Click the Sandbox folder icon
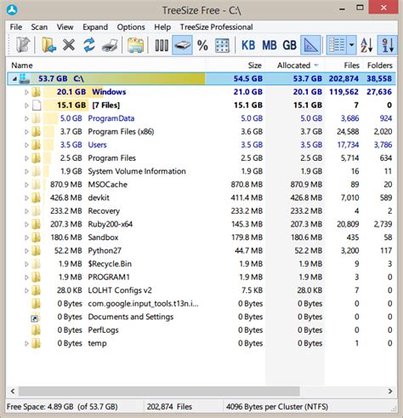Screen dimensions: 403x418 pos(36,238)
